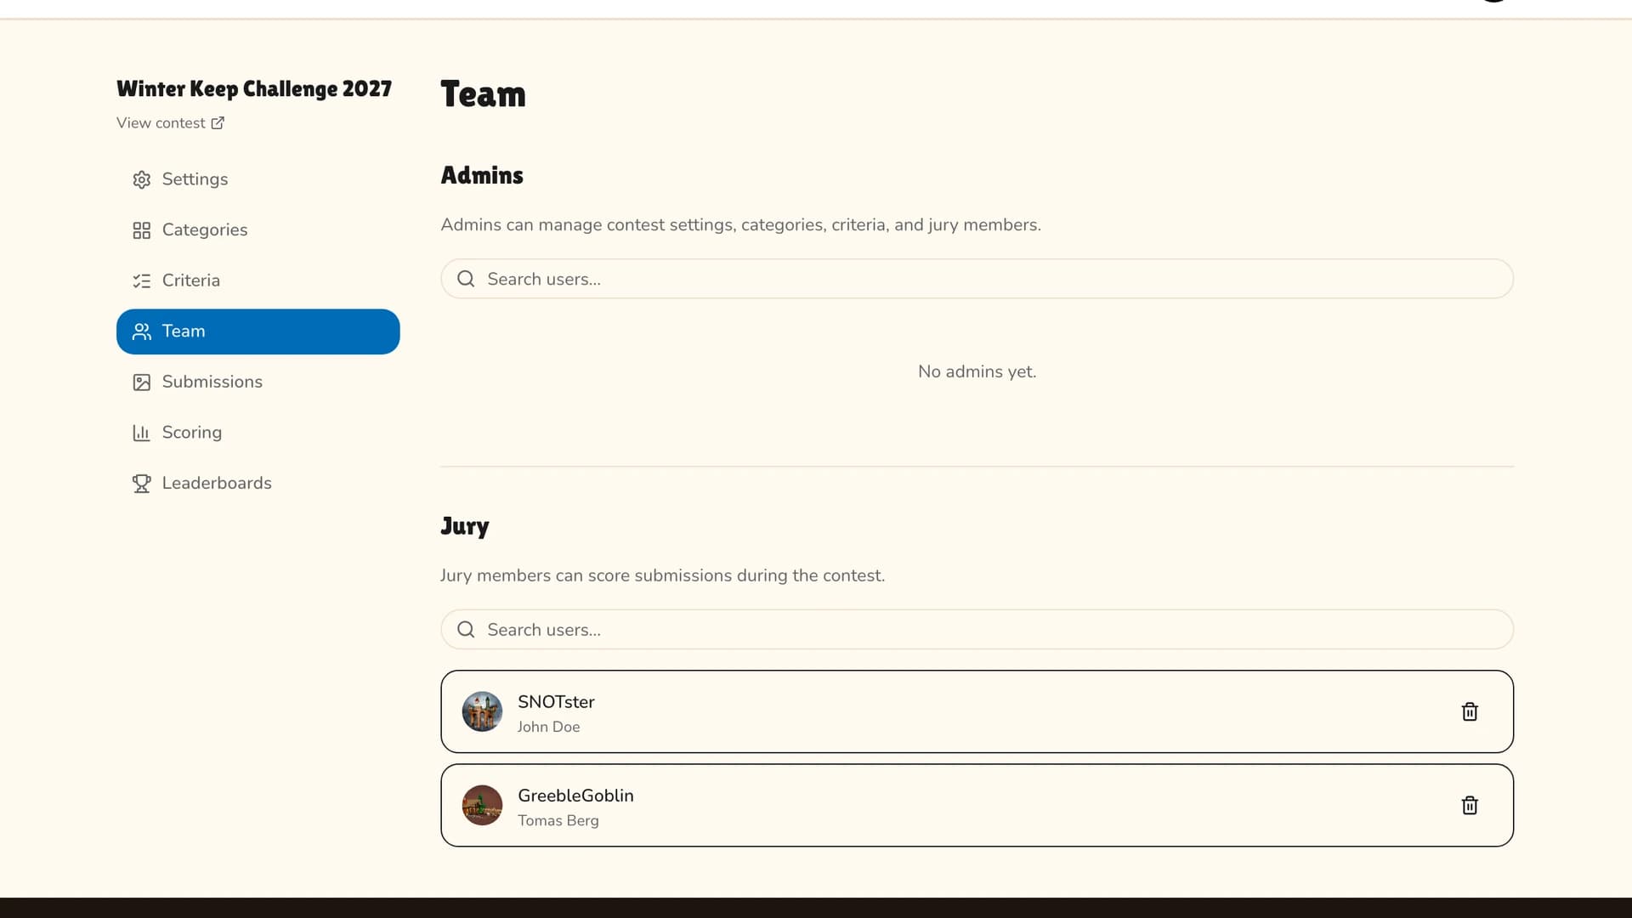This screenshot has width=1632, height=918.
Task: Open the Categories section
Action: (x=258, y=230)
